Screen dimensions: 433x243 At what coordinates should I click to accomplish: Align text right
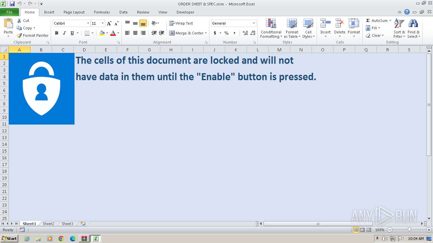tap(143, 33)
